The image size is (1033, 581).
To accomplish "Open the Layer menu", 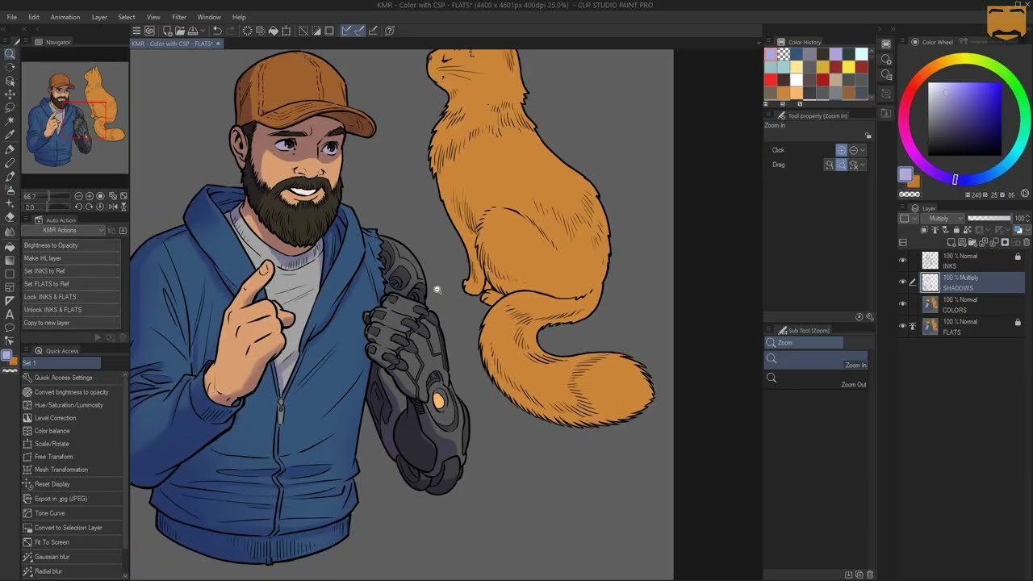I will (99, 17).
